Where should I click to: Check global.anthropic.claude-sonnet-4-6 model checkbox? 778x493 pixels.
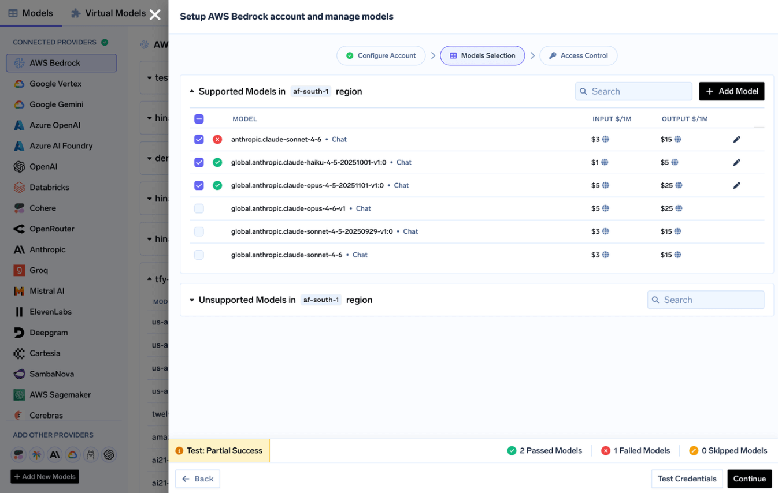click(199, 255)
